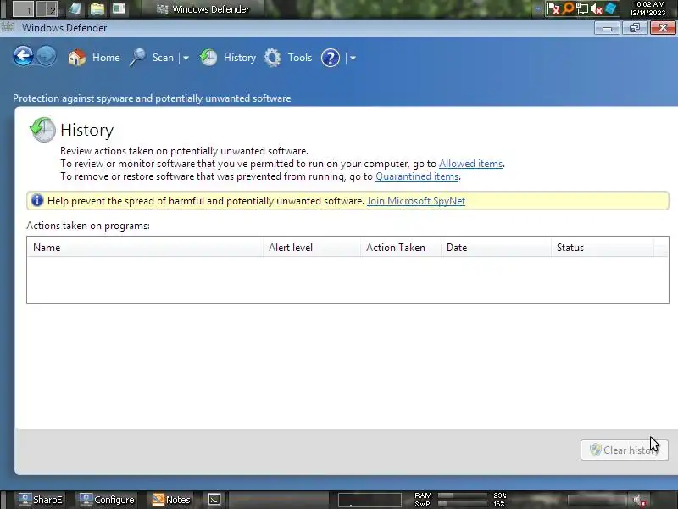Click Join Microsoft SpyNet link
The image size is (678, 509).
[x=416, y=201]
